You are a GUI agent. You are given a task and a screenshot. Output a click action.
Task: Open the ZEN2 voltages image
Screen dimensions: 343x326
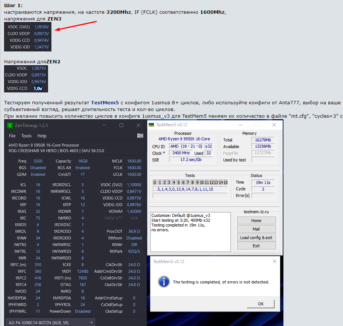tap(26, 79)
